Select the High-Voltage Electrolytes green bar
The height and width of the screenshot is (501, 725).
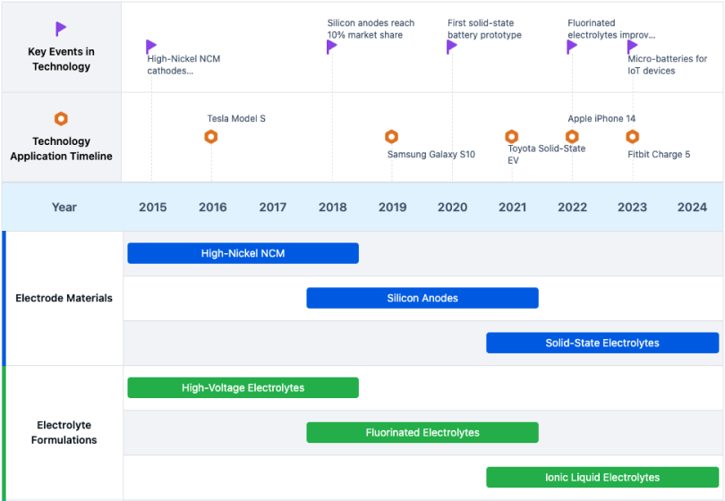[243, 387]
